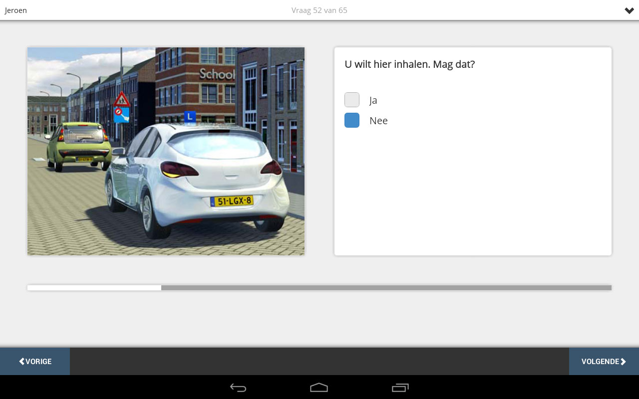This screenshot has height=399, width=639.
Task: Click the 'Jeroen' user name in the header
Action: pyautogui.click(x=16, y=10)
